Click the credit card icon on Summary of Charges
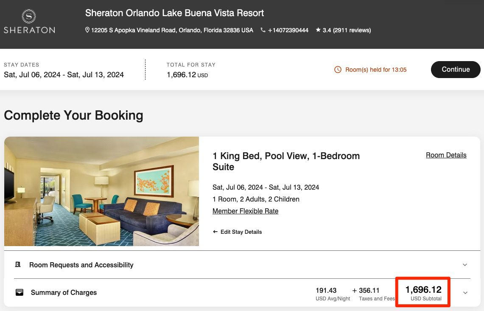 coord(19,292)
